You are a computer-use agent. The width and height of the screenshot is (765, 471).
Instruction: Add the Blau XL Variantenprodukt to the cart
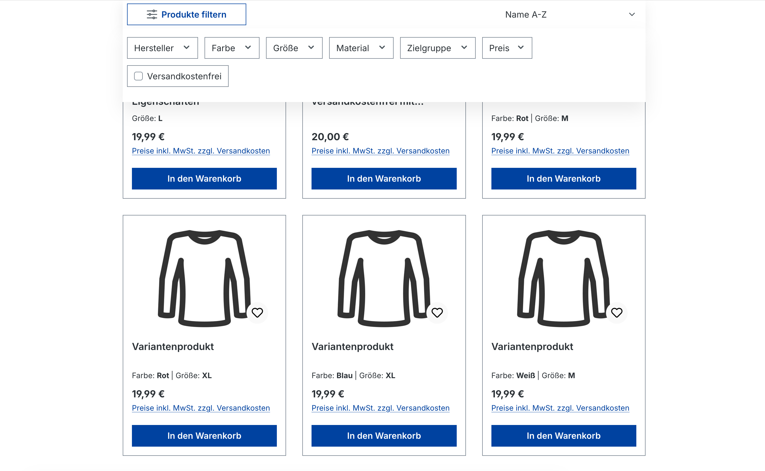click(x=384, y=436)
